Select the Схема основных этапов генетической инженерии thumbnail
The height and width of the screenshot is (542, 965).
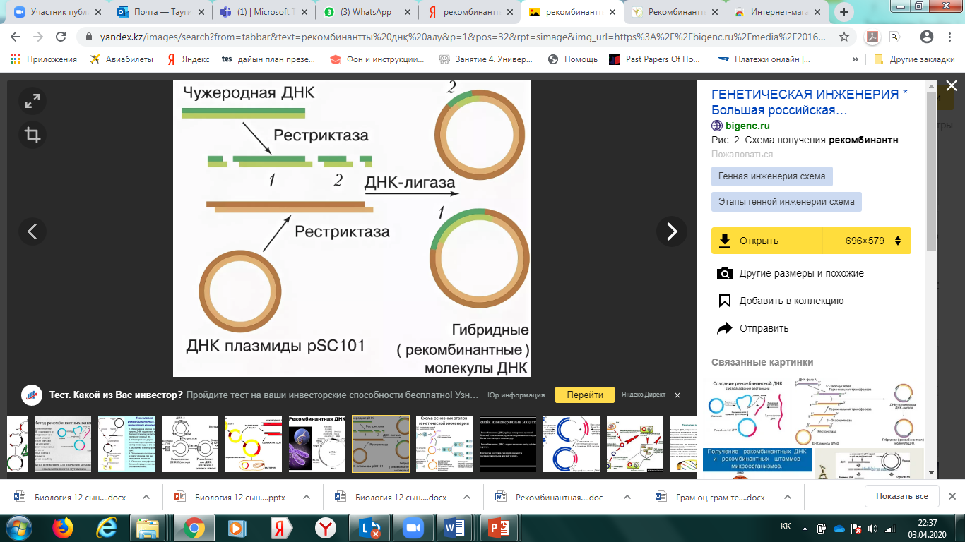coord(444,443)
